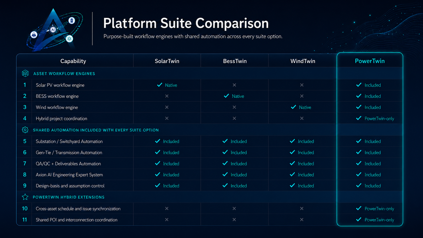Click BessTwin Included text for Design-basis row
423x238 pixels.
point(239,186)
